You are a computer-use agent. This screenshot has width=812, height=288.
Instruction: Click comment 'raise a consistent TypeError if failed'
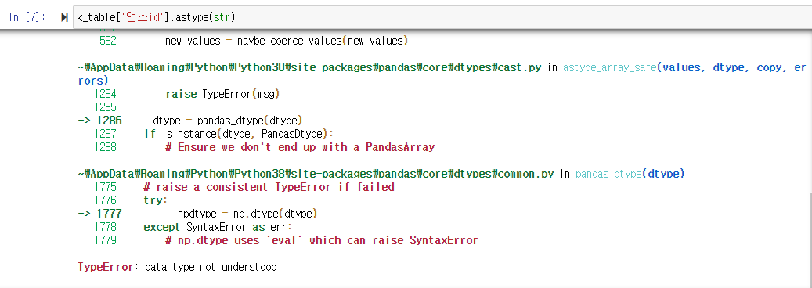[269, 187]
